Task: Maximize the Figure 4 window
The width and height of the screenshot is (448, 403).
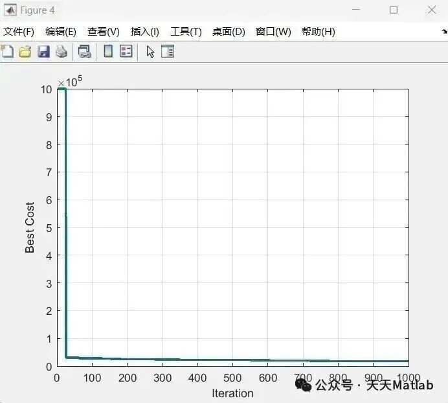Action: (394, 10)
